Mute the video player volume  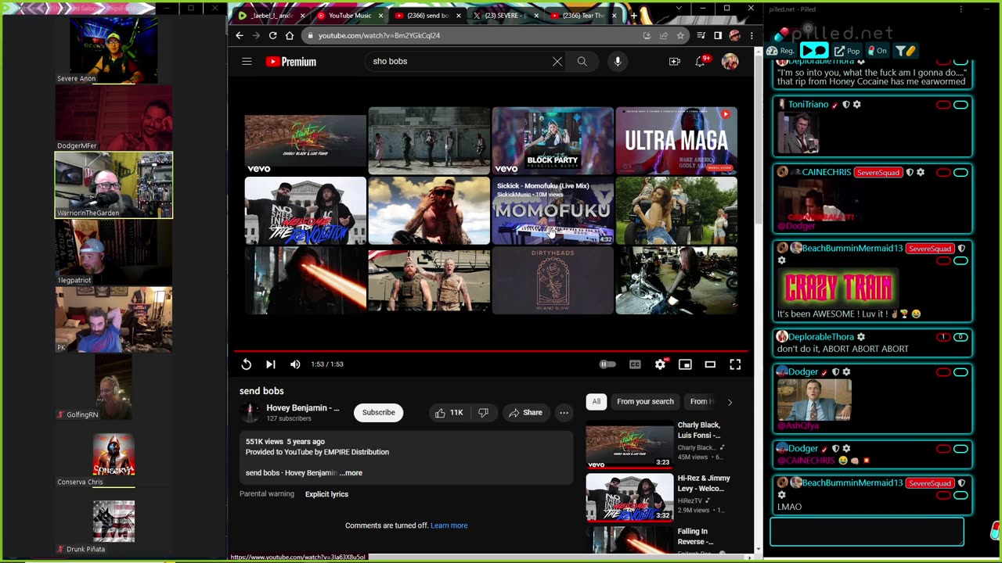295,364
